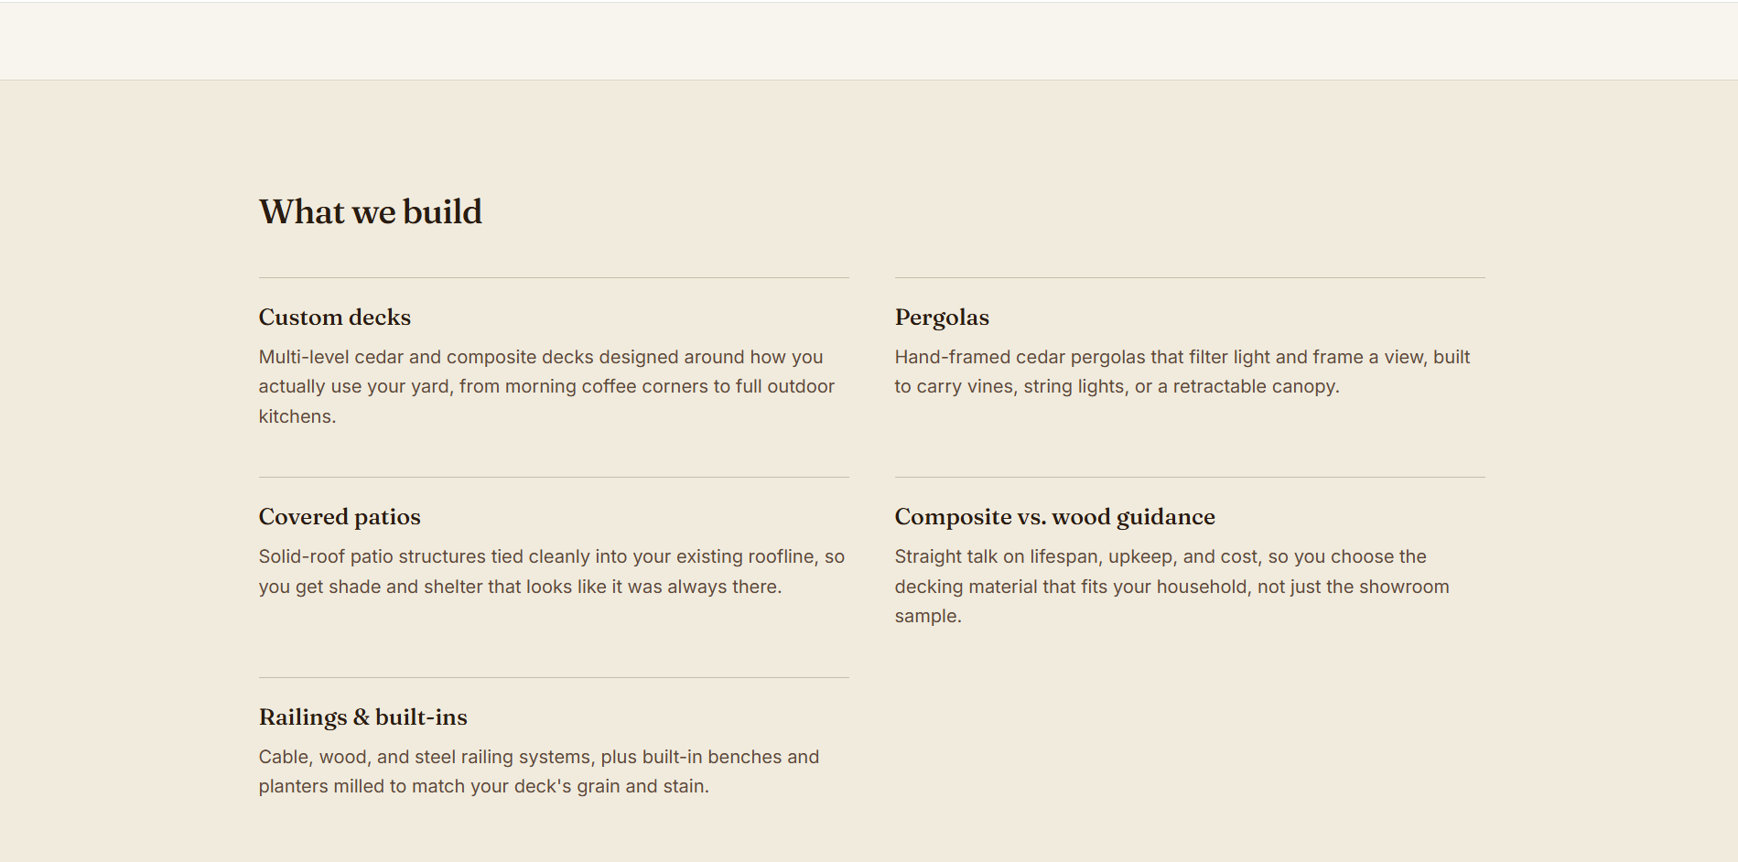The image size is (1738, 862).
Task: Open the Railings & built-ins heading
Action: [362, 717]
